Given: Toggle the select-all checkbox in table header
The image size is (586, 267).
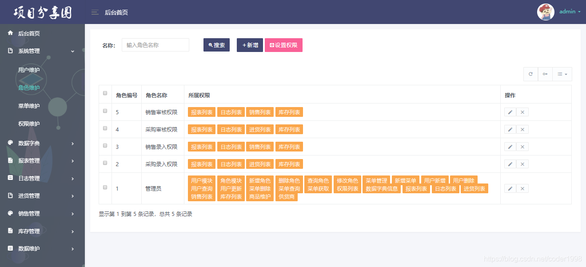Looking at the screenshot, I should pos(105,93).
